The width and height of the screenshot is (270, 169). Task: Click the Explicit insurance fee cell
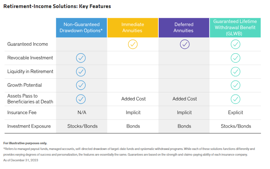click(235, 113)
